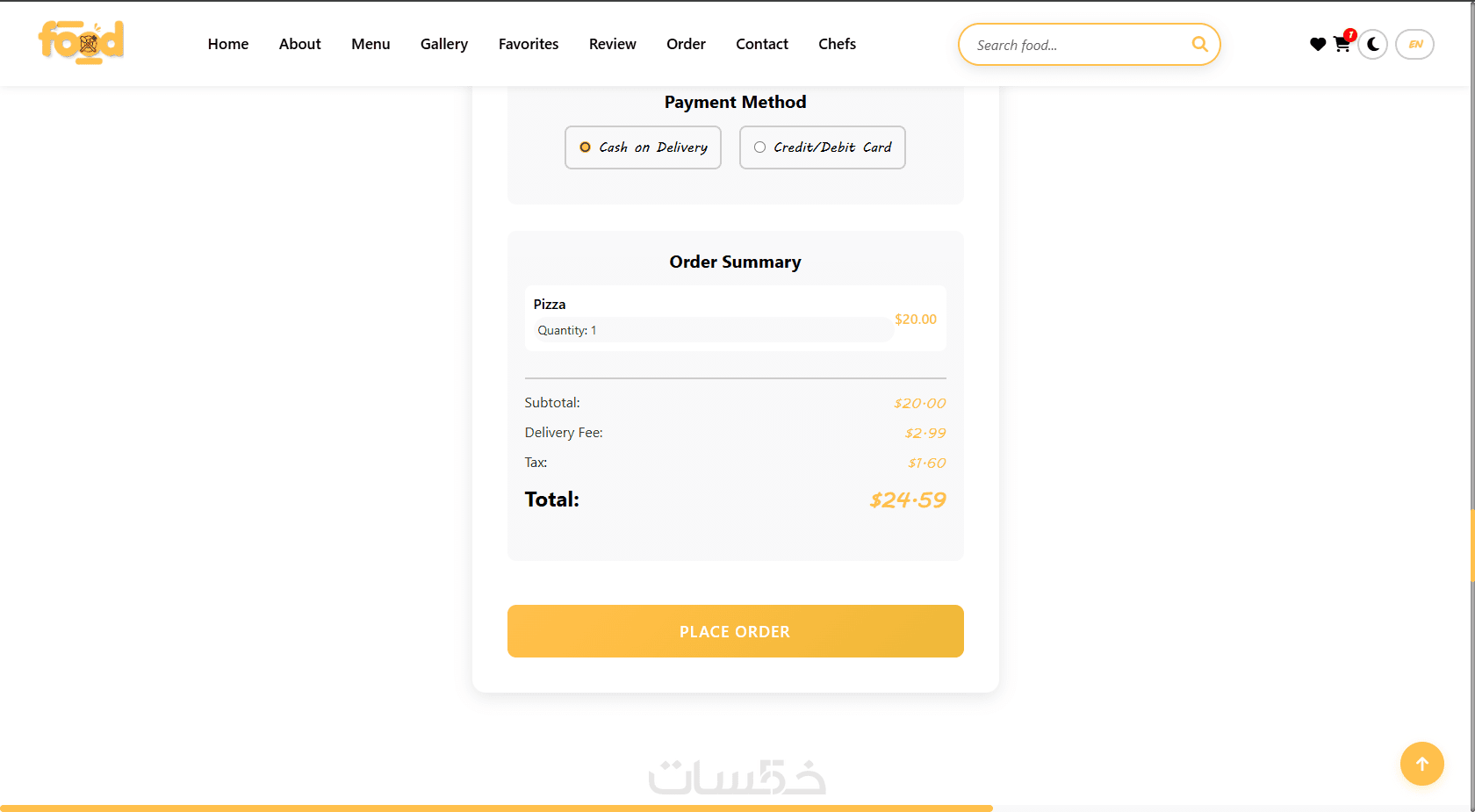1475x812 pixels.
Task: Select Cash on Delivery radio option
Action: pyautogui.click(x=586, y=147)
